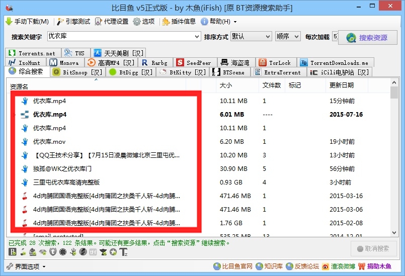The height and width of the screenshot is (276, 405).
Task: Open the 排序方式 默认 sort dropdown
Action: point(251,36)
